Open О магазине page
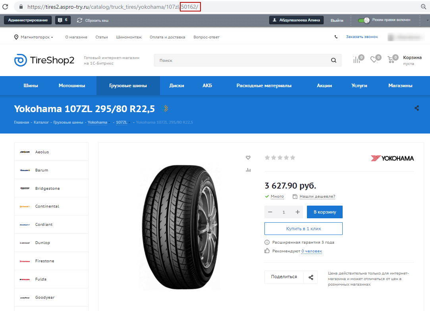The width and height of the screenshot is (430, 311). pos(76,37)
